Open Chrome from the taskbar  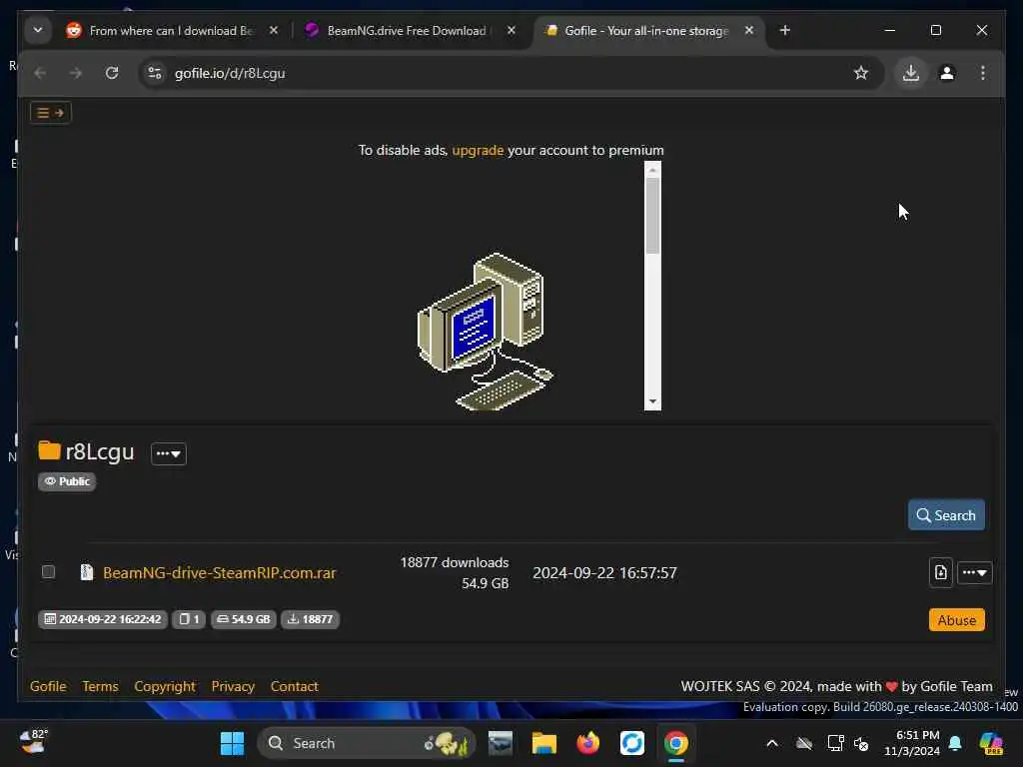676,743
